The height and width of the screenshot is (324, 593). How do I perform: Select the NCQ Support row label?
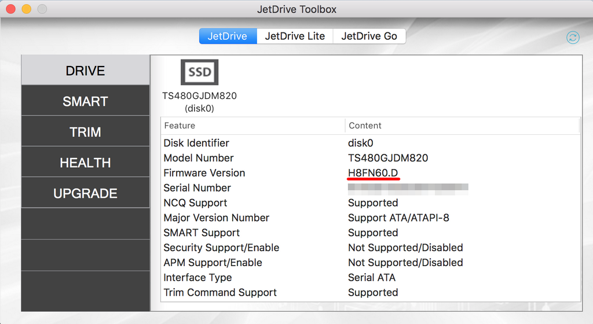point(195,203)
